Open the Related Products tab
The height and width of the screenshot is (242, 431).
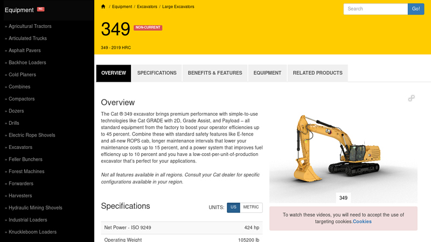point(318,73)
